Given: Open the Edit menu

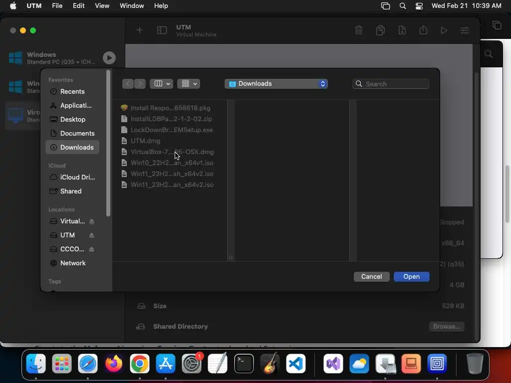Looking at the screenshot, I should [78, 6].
